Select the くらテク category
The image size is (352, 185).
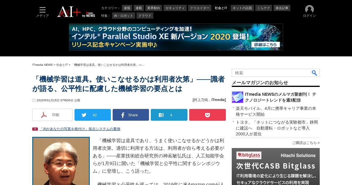(264, 8)
